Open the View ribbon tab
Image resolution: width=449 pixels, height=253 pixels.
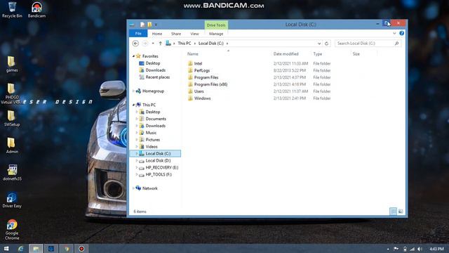click(194, 34)
